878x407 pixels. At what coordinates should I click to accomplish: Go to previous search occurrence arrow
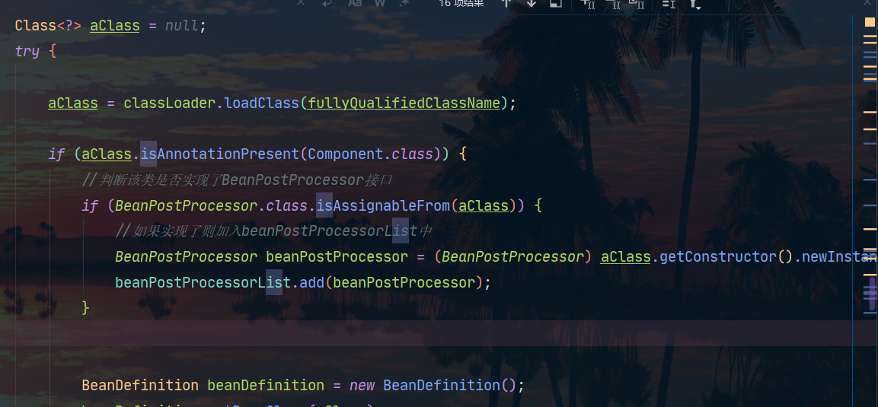tap(506, 3)
